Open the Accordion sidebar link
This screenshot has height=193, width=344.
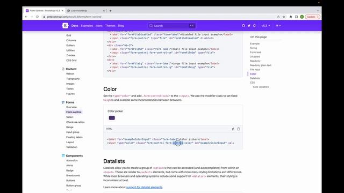pyautogui.click(x=72, y=160)
